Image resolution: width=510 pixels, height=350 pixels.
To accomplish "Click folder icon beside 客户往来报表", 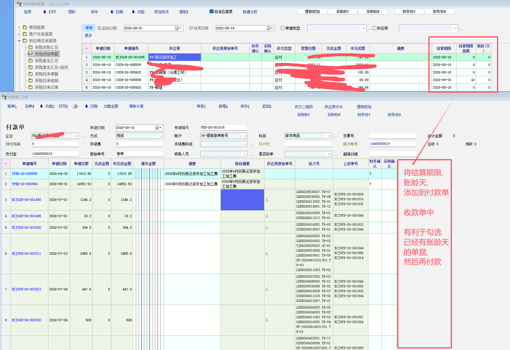I will (x=25, y=34).
